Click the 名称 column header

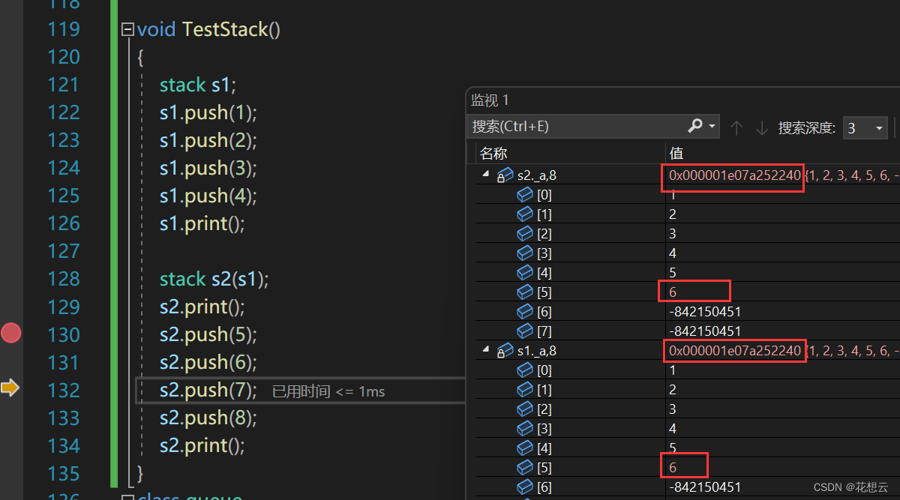click(x=494, y=153)
